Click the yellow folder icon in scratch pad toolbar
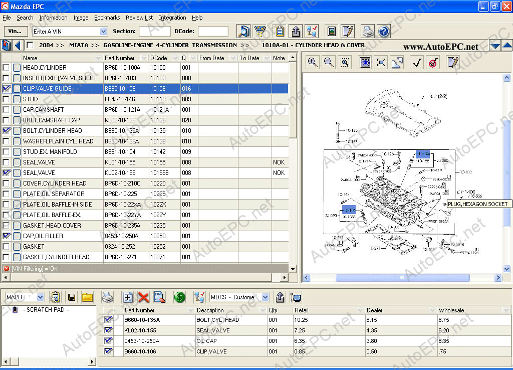Image resolution: width=513 pixels, height=370 pixels. [x=88, y=297]
